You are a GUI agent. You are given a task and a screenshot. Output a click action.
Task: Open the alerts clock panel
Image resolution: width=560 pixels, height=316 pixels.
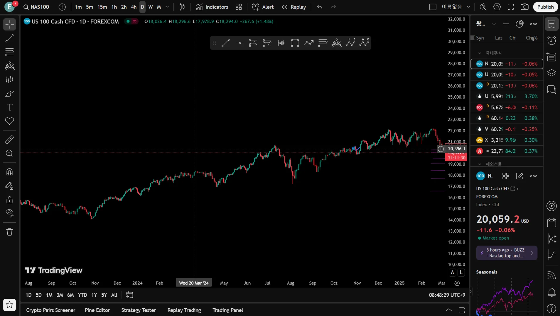(x=552, y=40)
